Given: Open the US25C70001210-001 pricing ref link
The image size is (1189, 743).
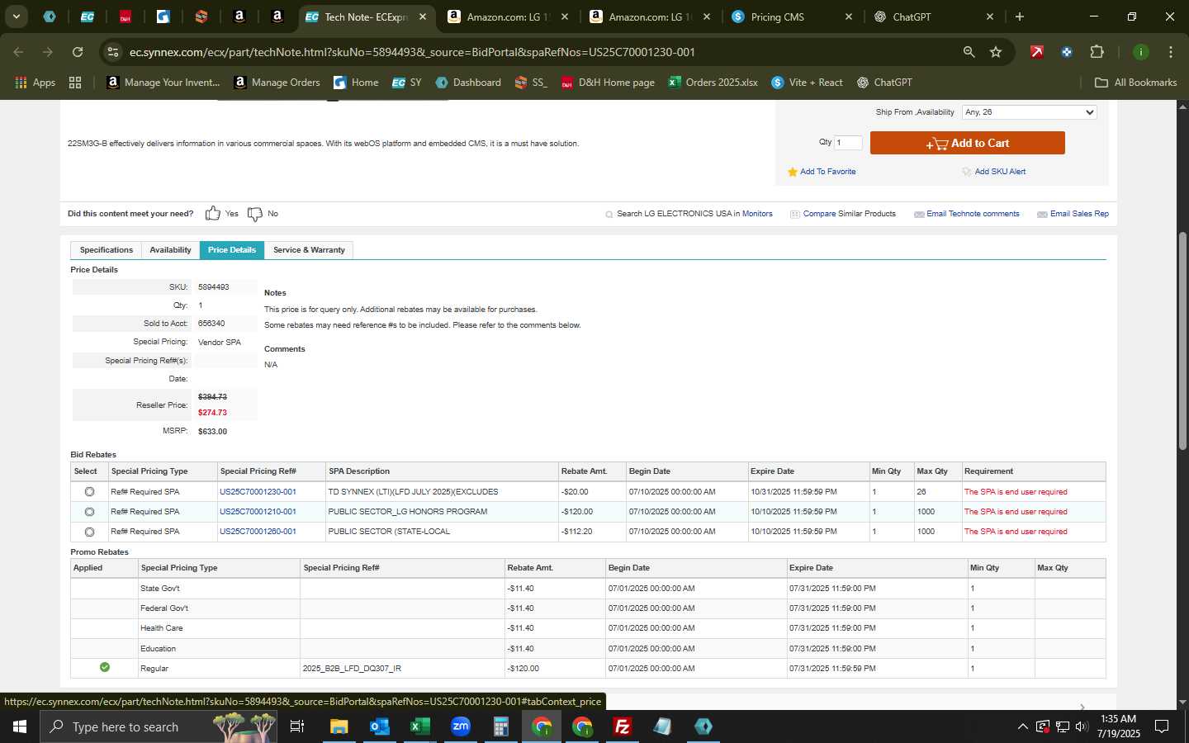Looking at the screenshot, I should pos(258,512).
